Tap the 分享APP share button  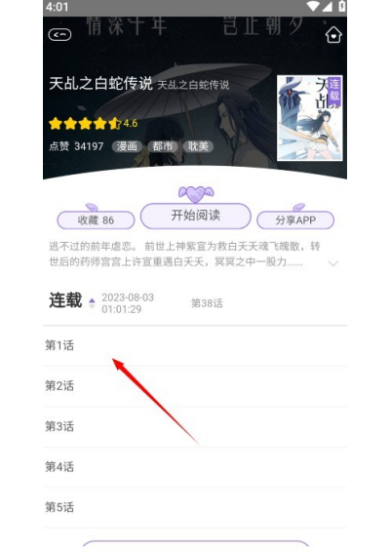point(295,220)
